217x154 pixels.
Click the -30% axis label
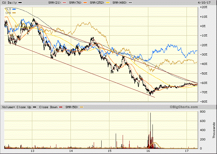[203, 54]
